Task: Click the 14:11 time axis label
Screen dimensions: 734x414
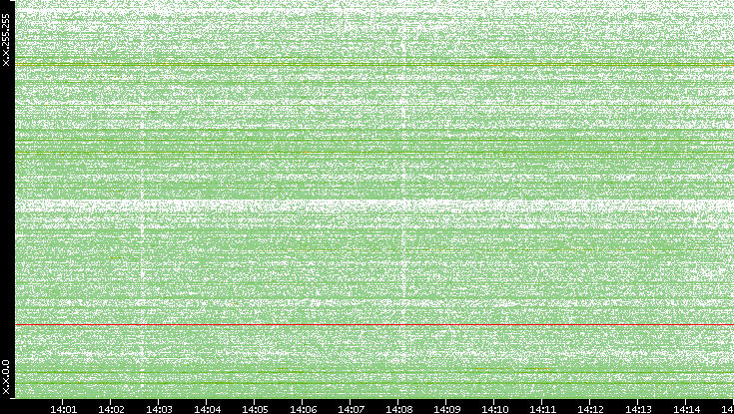Action: 543,409
